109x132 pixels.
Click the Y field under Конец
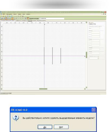[96, 43]
